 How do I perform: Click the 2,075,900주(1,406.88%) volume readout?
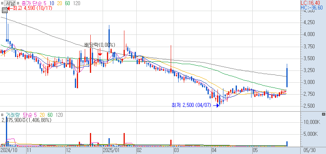pos(27,120)
